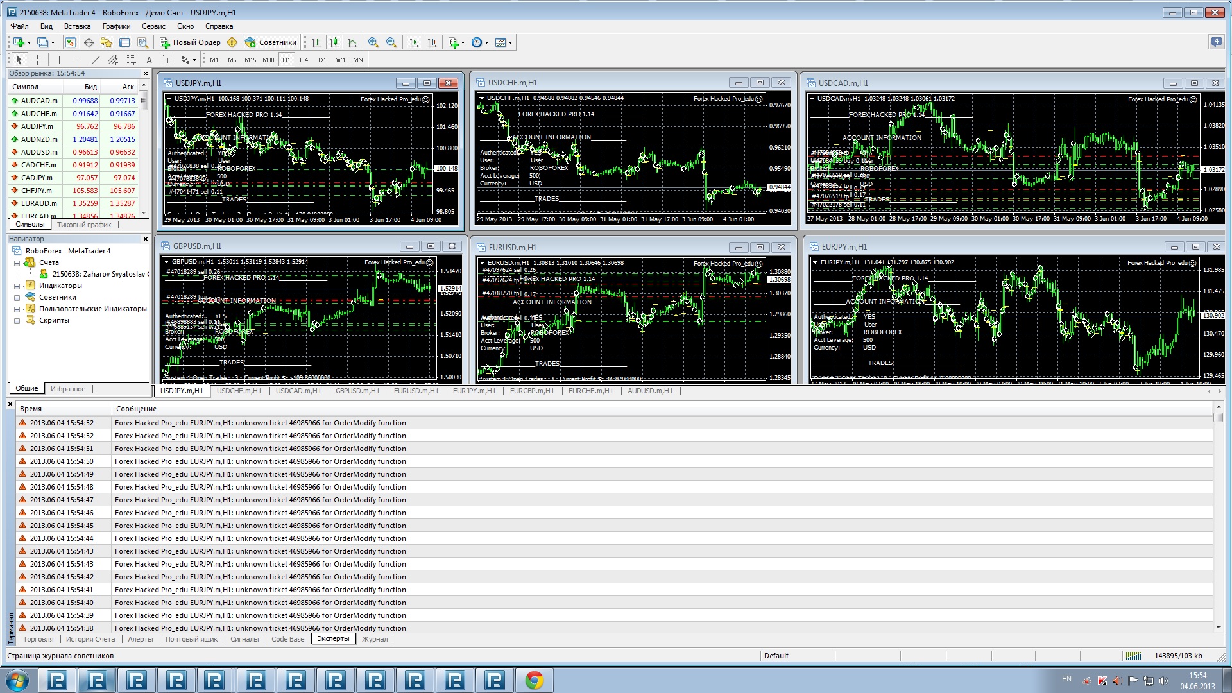Select the Cursor arrow tool
1232x693 pixels.
coord(19,60)
